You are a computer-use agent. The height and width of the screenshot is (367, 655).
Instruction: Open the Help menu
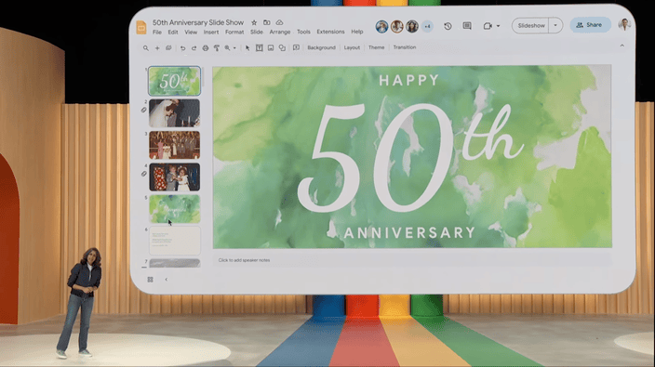click(x=356, y=33)
